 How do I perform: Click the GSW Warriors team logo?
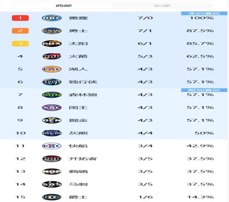point(52,31)
